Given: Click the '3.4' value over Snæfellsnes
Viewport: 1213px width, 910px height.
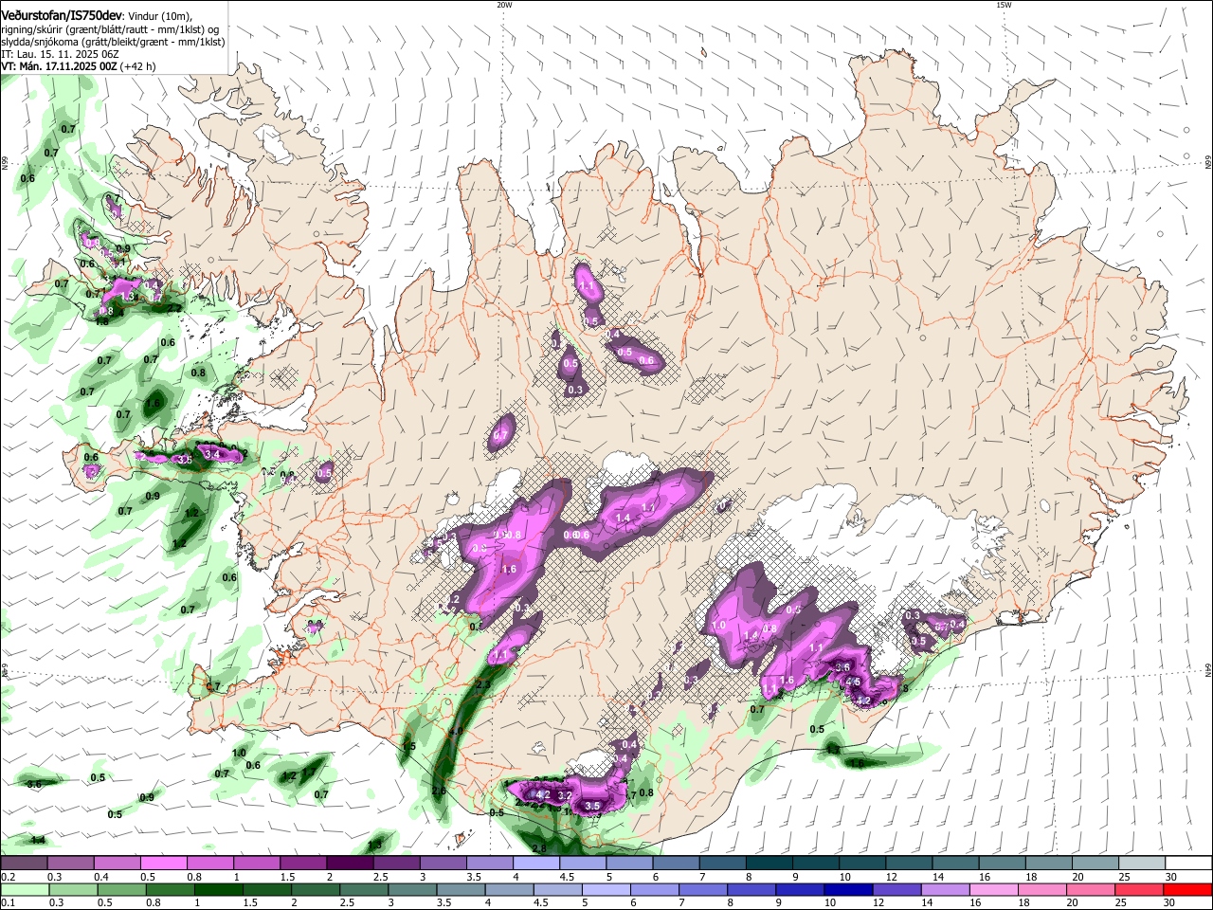Looking at the screenshot, I should click(x=212, y=455).
